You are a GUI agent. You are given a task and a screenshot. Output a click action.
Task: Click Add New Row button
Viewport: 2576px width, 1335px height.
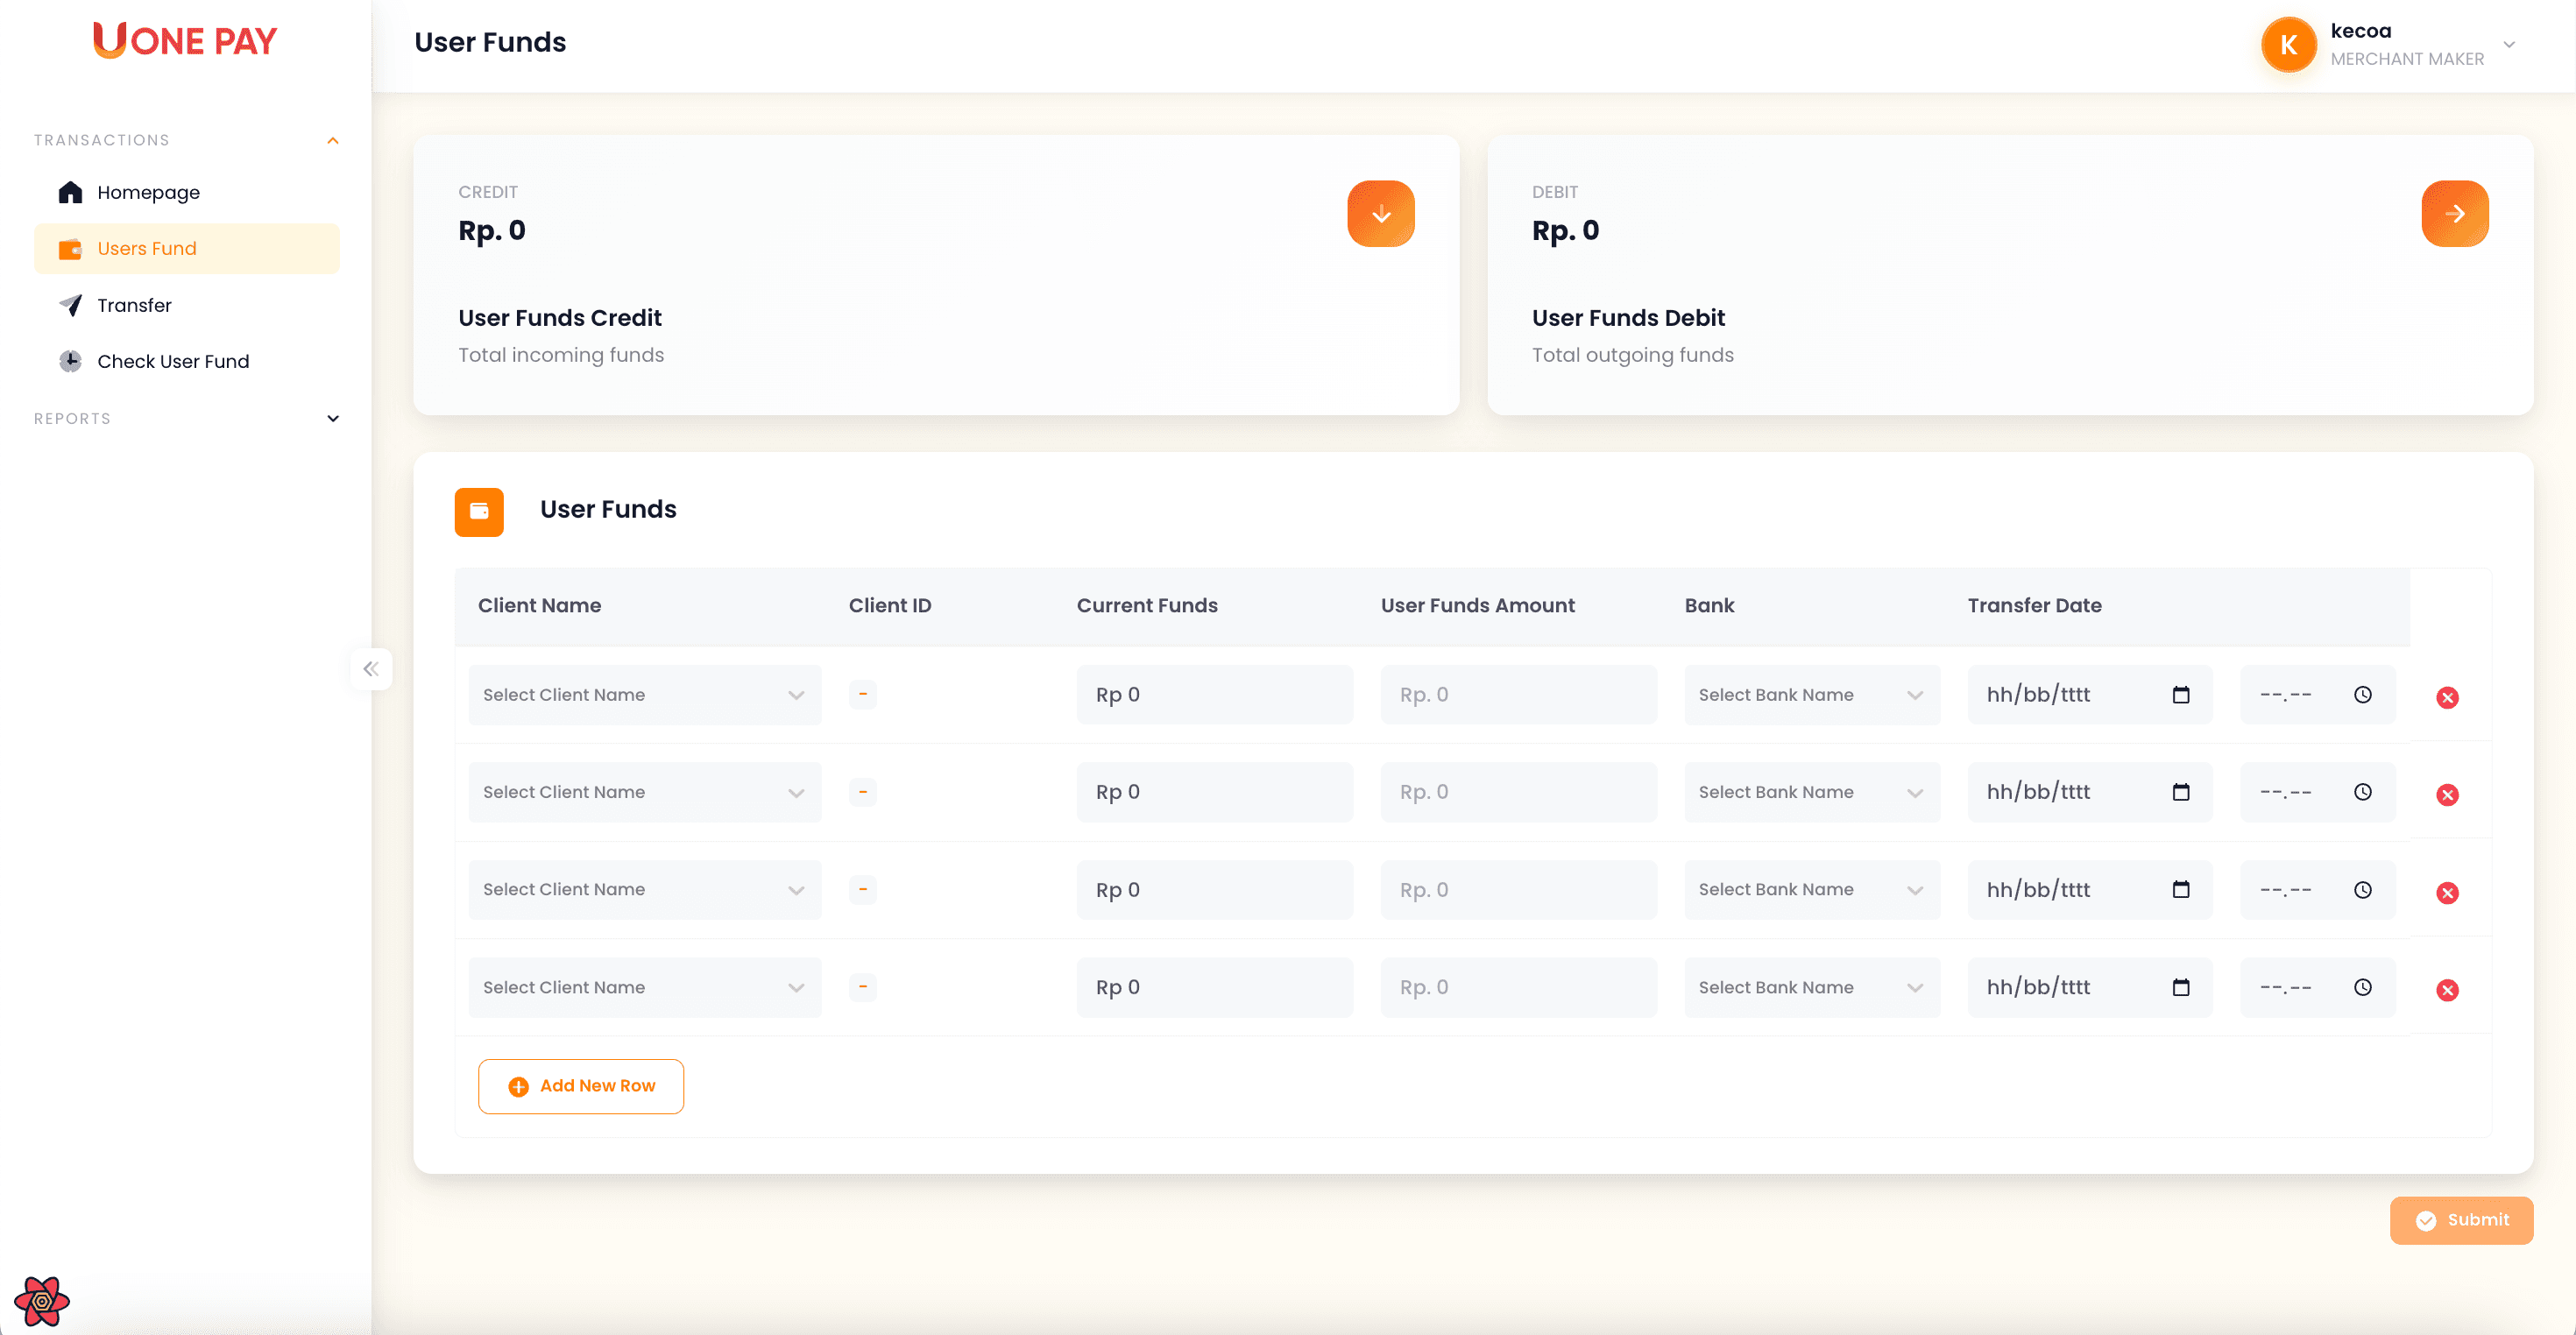point(581,1086)
